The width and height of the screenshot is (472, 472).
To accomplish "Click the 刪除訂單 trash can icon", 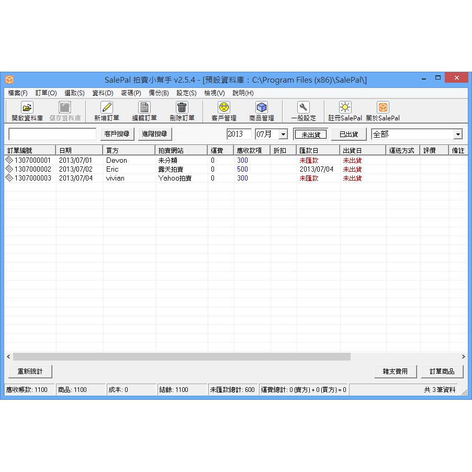I will [182, 108].
